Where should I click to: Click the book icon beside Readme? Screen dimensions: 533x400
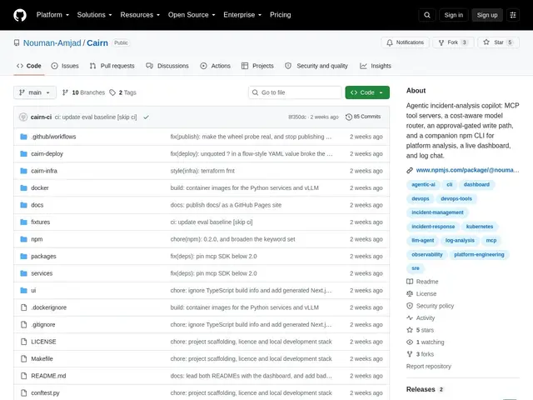[410, 282]
